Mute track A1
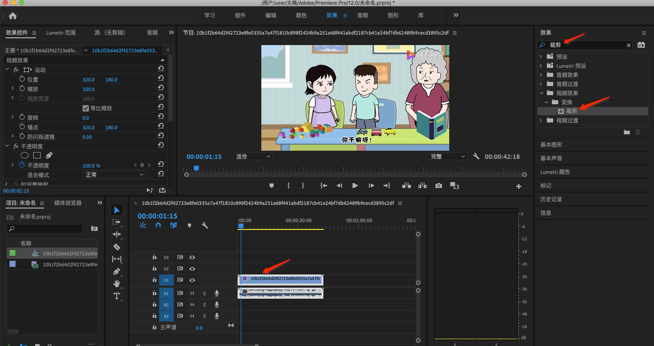 tap(192, 293)
